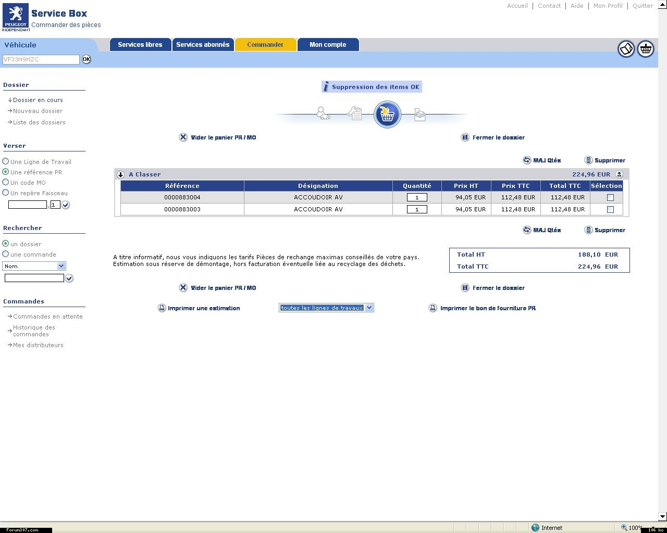Select the 'Une Ligne de Travail' radio button
The width and height of the screenshot is (667, 533).
click(6, 161)
